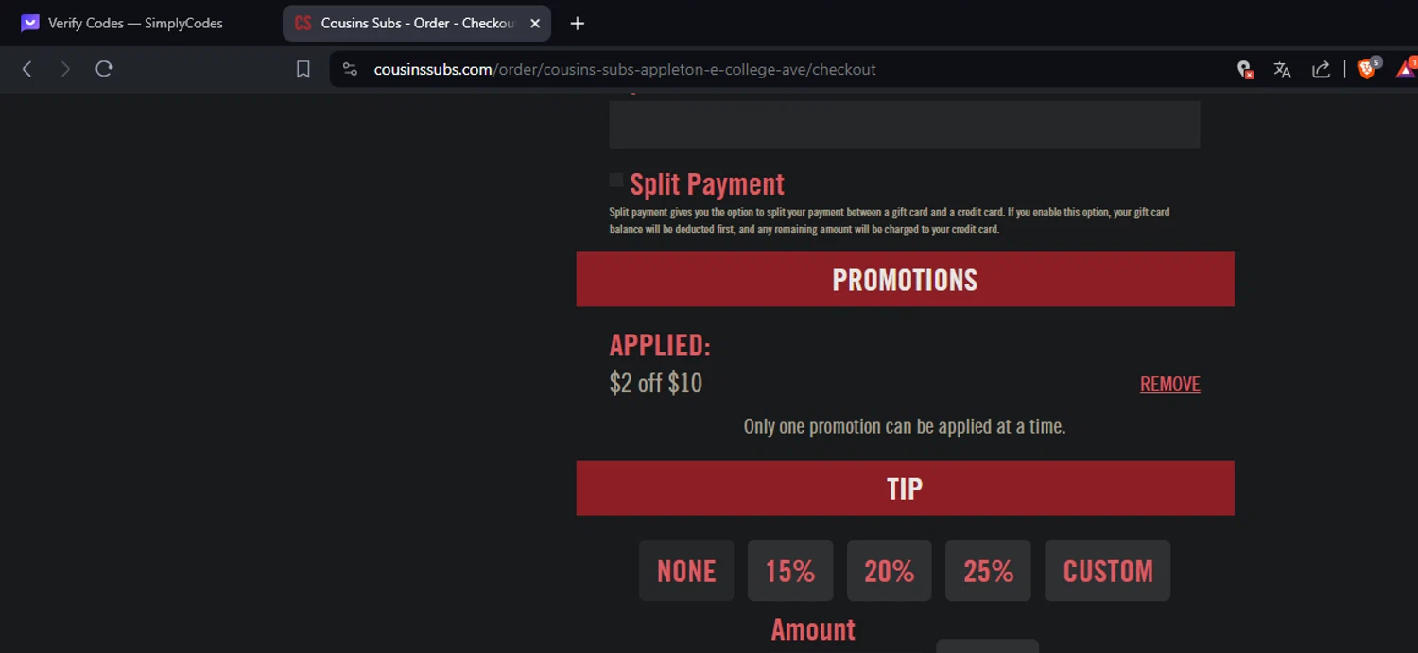The height and width of the screenshot is (653, 1418).
Task: Reload the checkout page
Action: (x=104, y=69)
